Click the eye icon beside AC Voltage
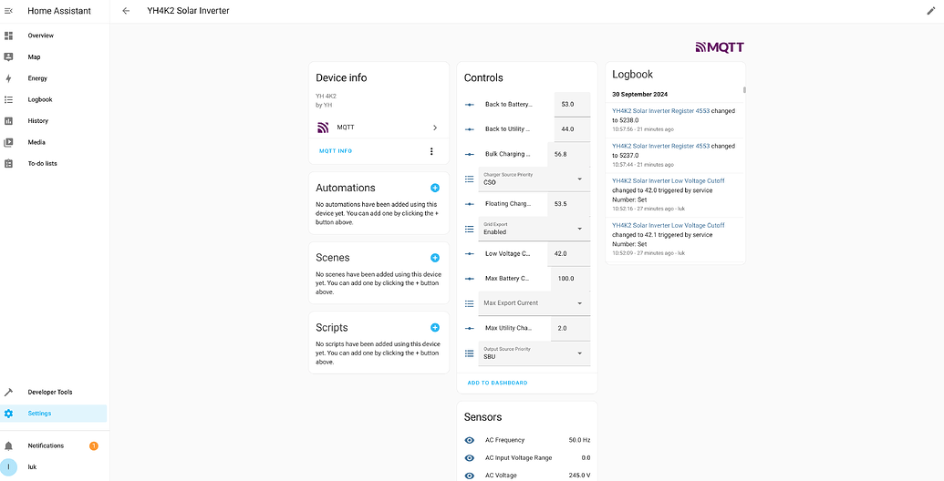 [470, 475]
